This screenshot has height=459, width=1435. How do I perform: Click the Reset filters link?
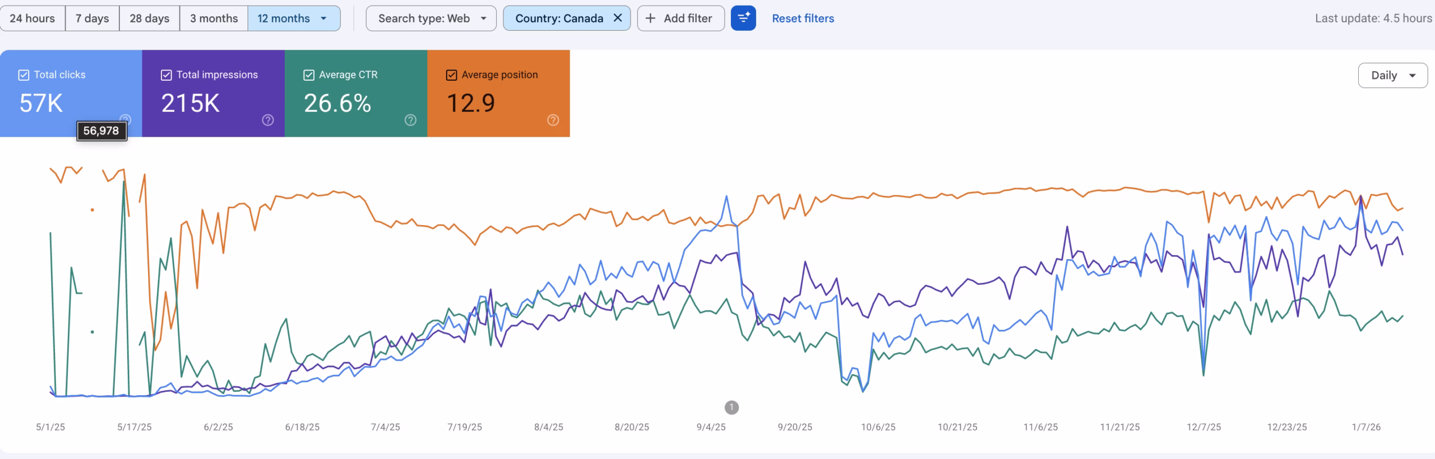click(803, 18)
